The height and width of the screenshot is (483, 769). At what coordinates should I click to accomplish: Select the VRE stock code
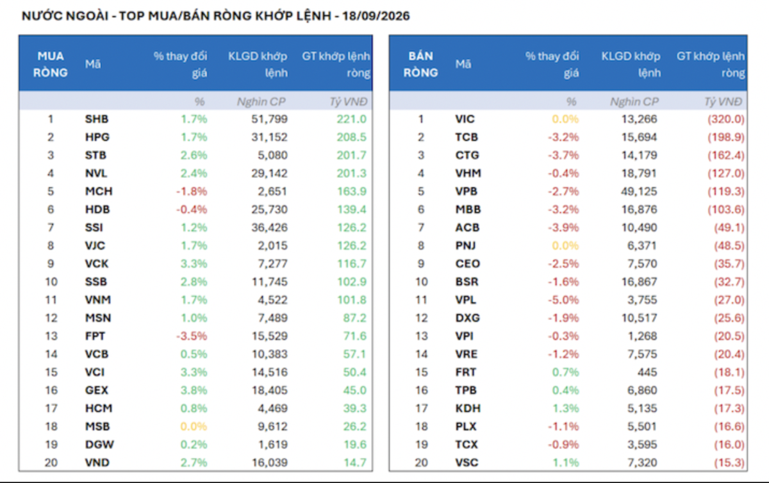pos(467,354)
